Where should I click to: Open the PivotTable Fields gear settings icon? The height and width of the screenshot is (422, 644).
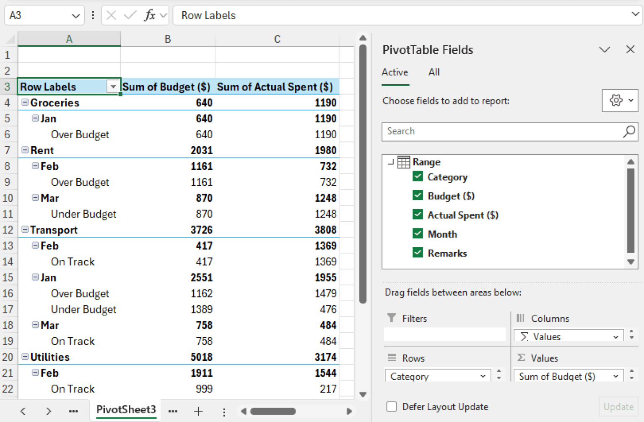[x=616, y=101]
